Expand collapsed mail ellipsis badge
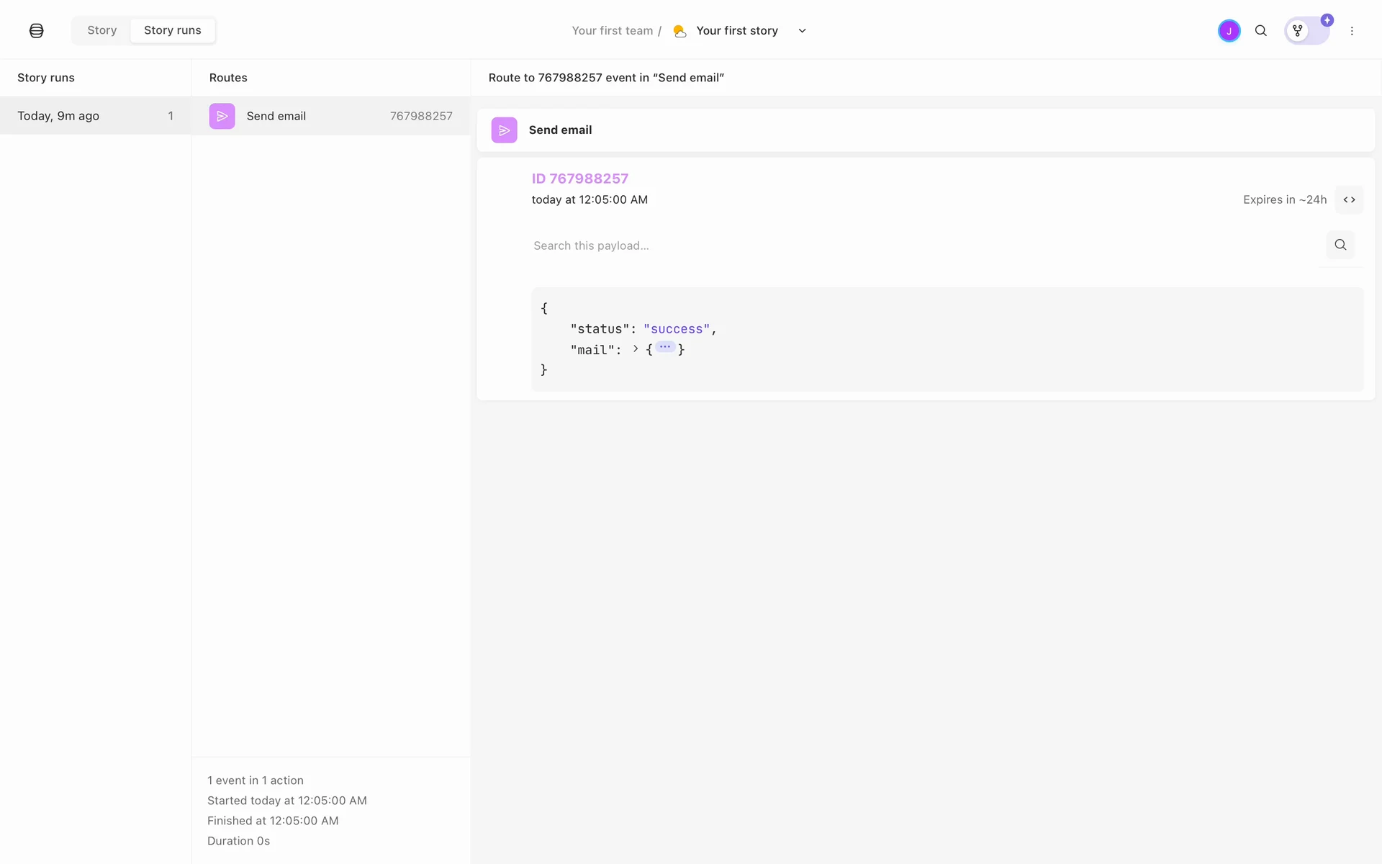 (664, 347)
